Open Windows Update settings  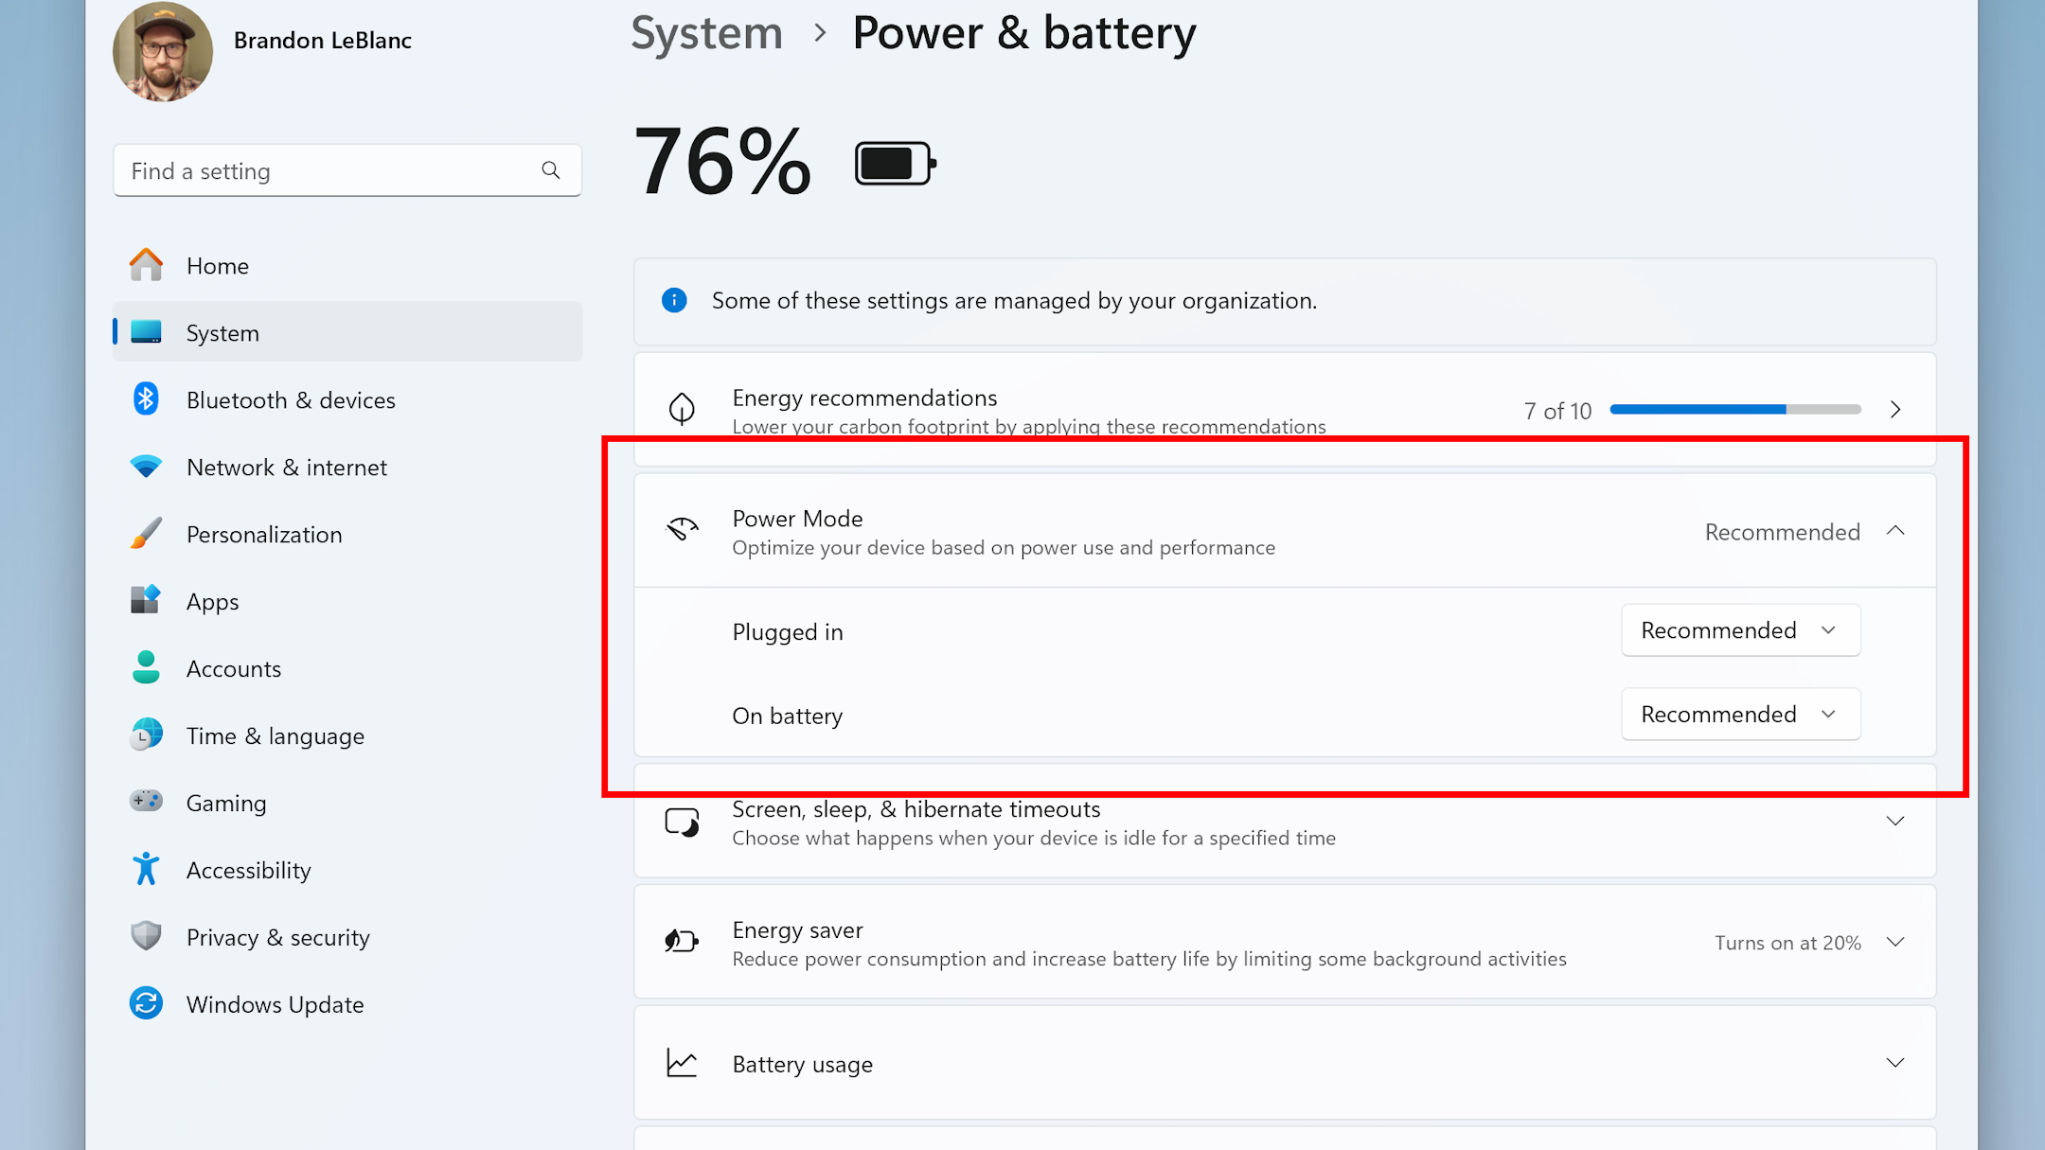pyautogui.click(x=275, y=1004)
